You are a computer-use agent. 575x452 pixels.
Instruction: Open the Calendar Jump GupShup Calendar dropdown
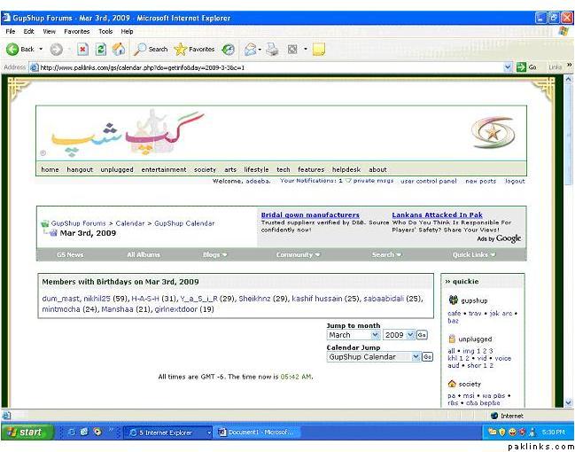pyautogui.click(x=416, y=356)
